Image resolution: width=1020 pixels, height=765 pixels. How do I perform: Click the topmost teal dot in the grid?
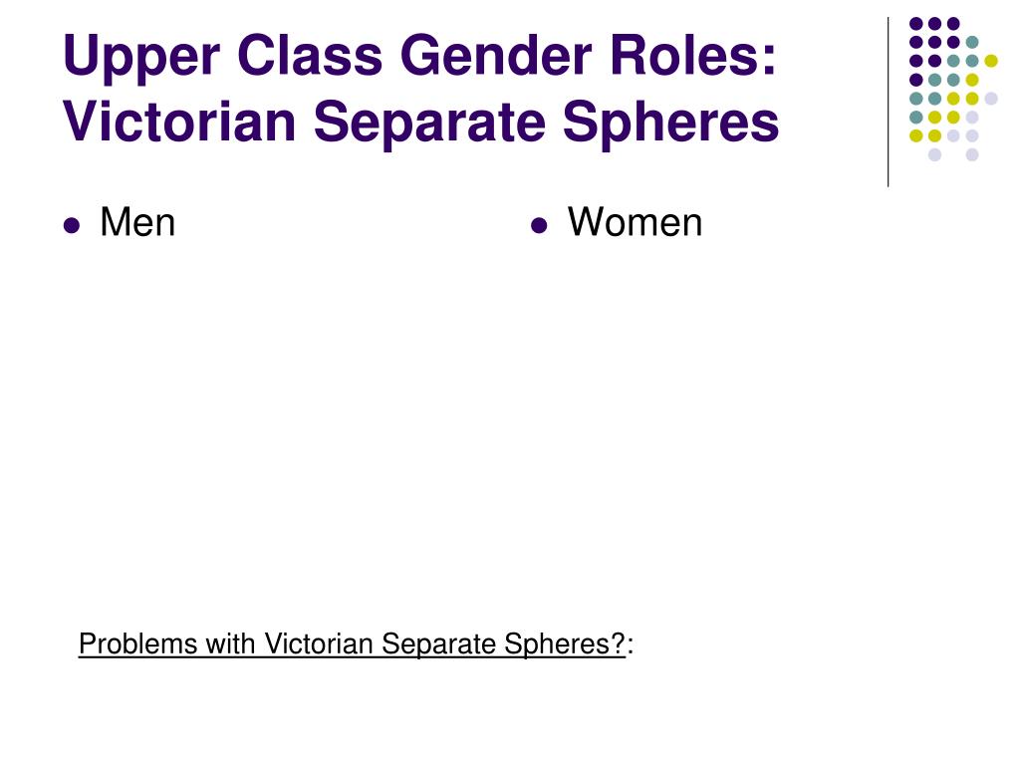(972, 42)
